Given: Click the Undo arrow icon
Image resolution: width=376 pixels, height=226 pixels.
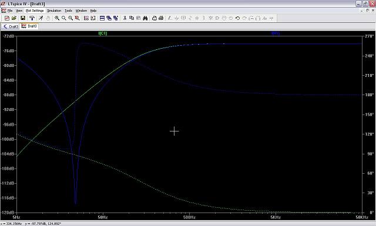Looking at the screenshot, I should [237, 18].
